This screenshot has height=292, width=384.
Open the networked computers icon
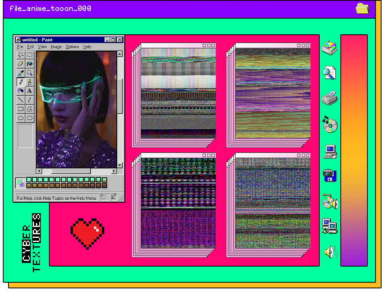tap(329, 226)
